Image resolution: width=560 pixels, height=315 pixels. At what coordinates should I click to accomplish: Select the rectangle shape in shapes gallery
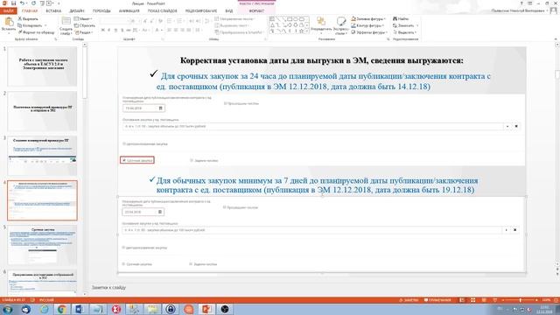290,19
